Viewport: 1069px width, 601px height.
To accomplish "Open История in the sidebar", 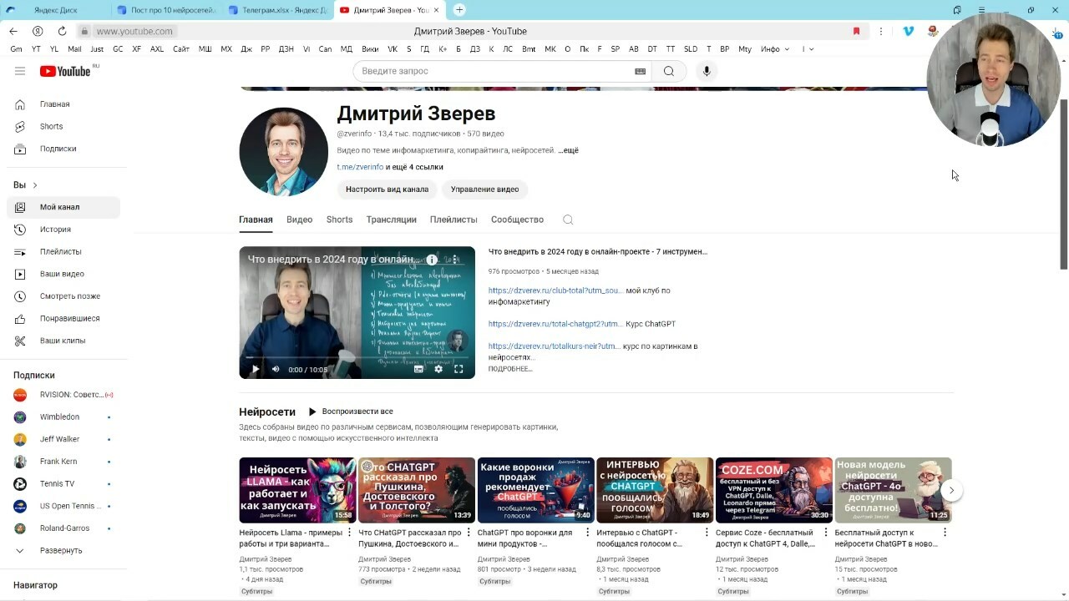I will point(63,229).
